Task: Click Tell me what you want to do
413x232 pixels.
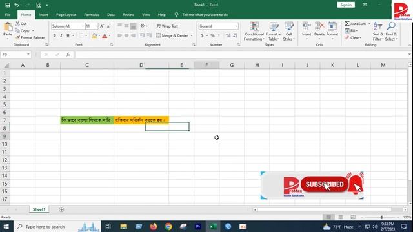Action: click(205, 15)
